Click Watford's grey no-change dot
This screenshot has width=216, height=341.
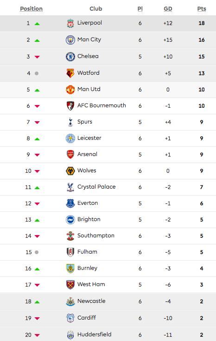pyautogui.click(x=37, y=73)
